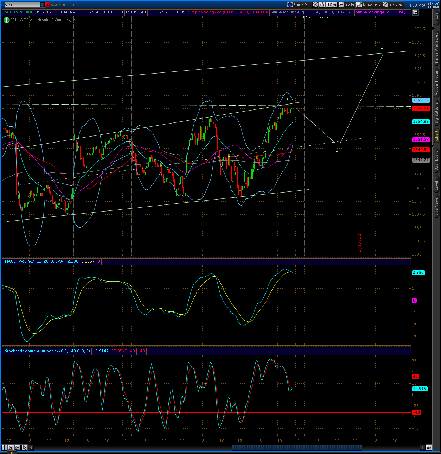The image size is (441, 454).
Task: Click the SimpleMovingAvg (CLOSE, 200, 0) label
Action: click(302, 12)
